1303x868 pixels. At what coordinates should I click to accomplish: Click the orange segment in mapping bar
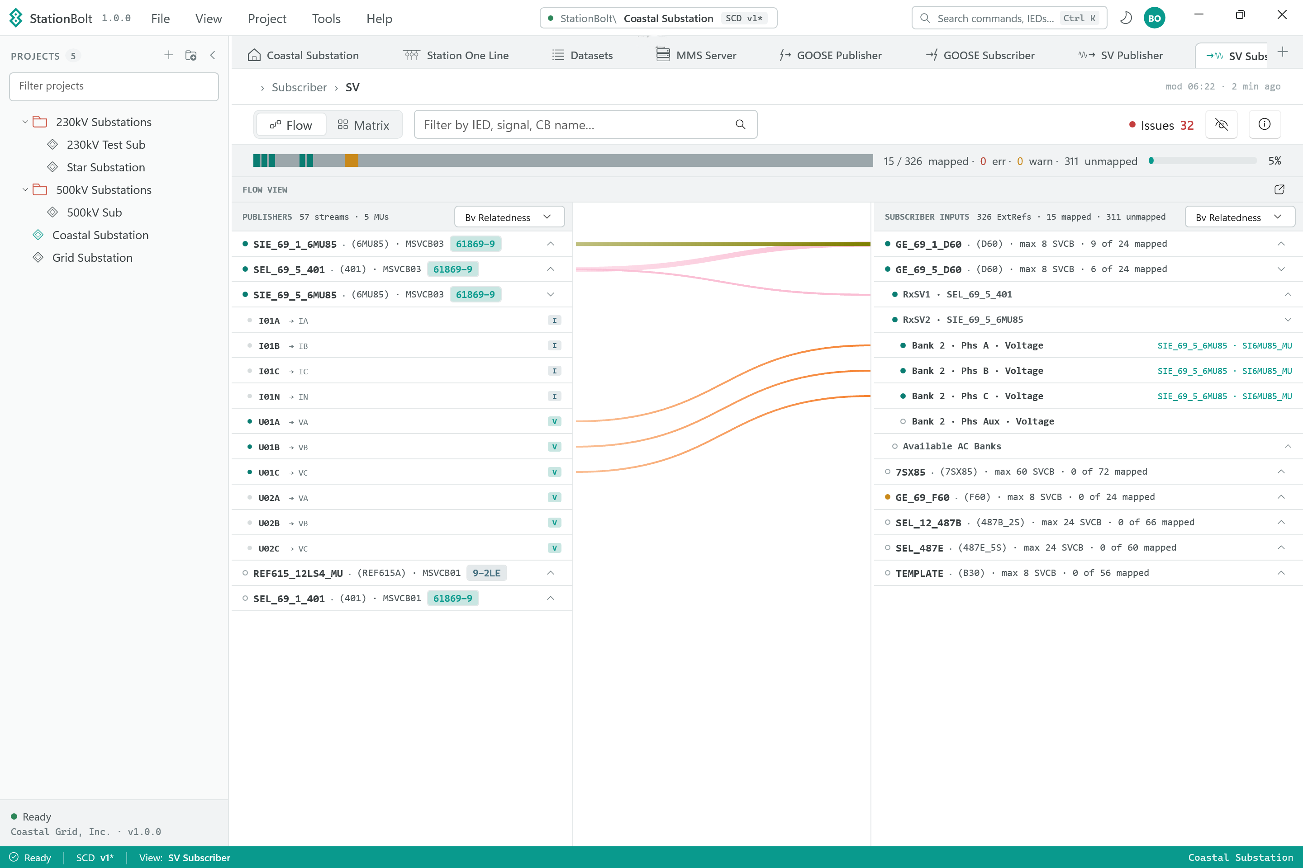pos(351,160)
